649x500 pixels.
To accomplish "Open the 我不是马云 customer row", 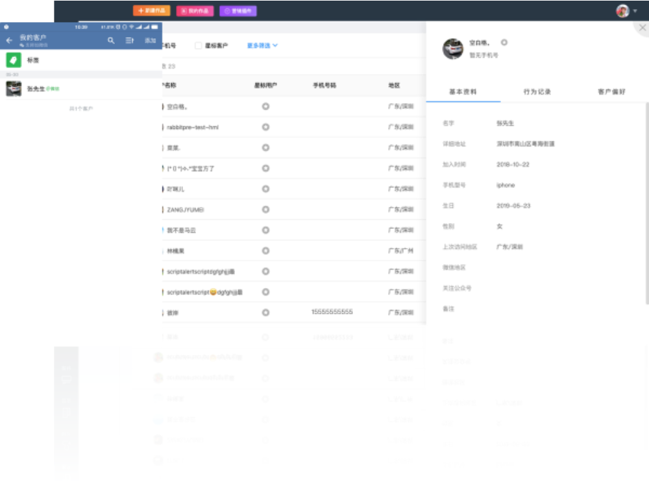I will [294, 230].
